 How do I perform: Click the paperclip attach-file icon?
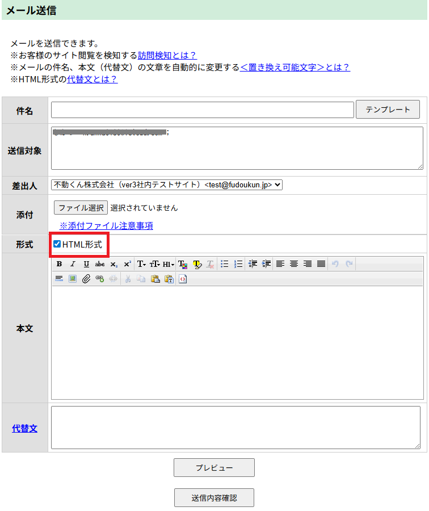86,279
